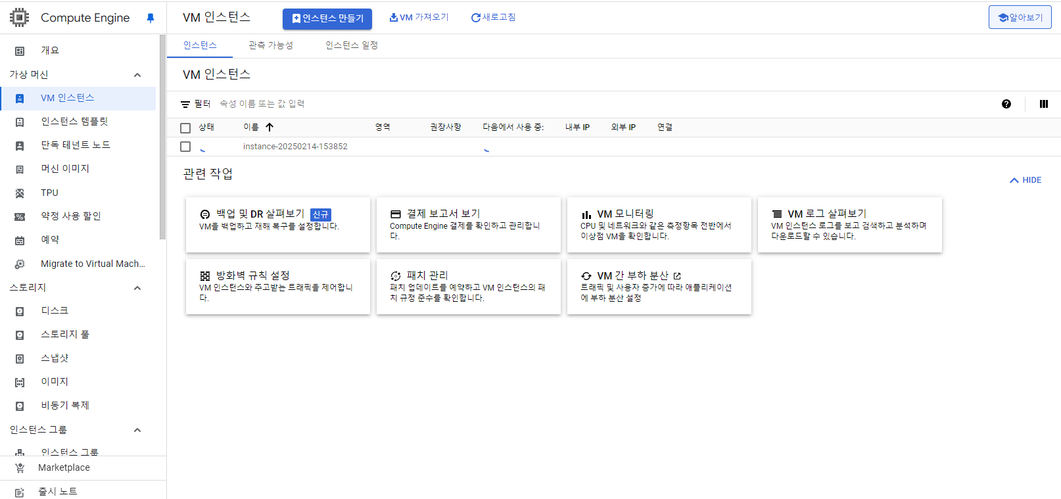Click the 영역 column header
The width and height of the screenshot is (1061, 499).
click(x=383, y=128)
